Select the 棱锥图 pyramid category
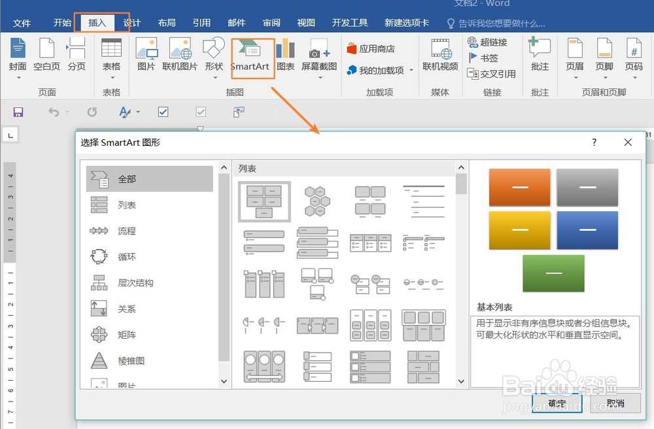Screen dimensions: 654x429 (150, 360)
